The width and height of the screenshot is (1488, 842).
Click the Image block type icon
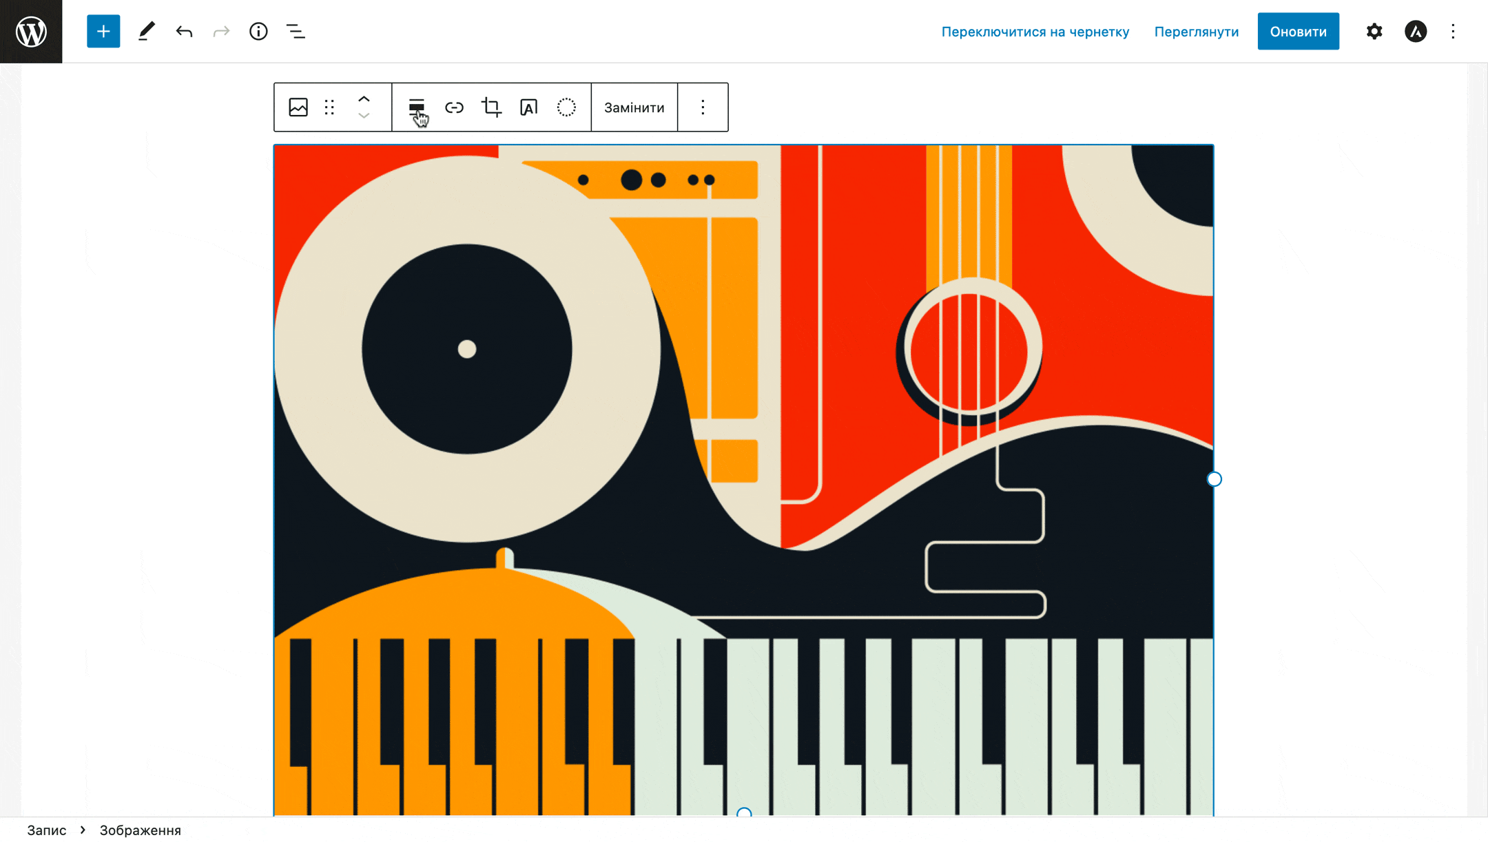(298, 107)
